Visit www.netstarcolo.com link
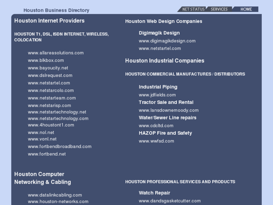Viewport: 273px width, 205px height. 51,90
